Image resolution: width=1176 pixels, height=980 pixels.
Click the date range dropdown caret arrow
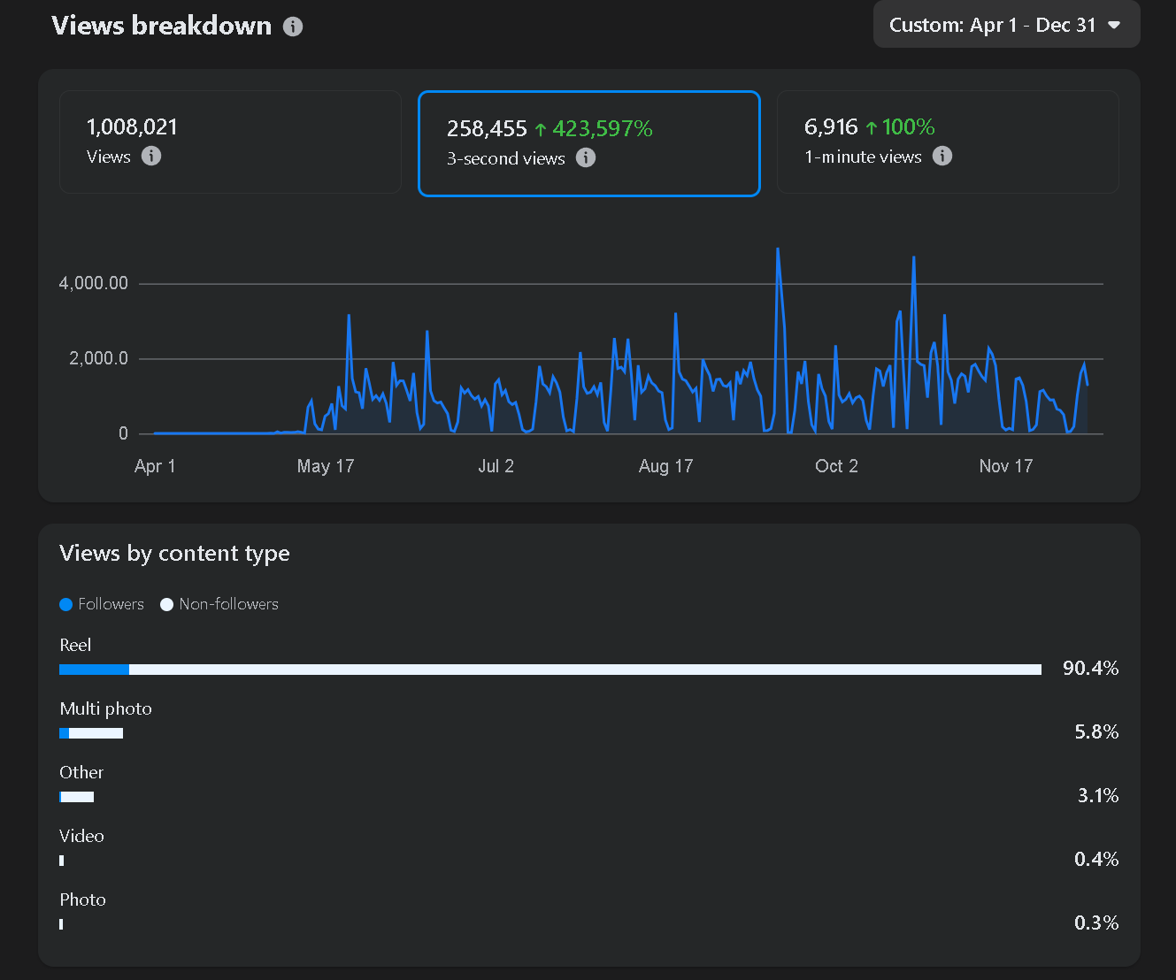(x=1114, y=26)
